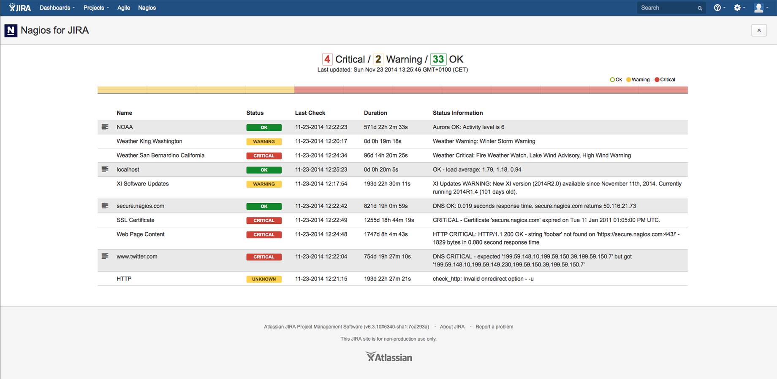Click the Last Check column header

tap(310, 113)
